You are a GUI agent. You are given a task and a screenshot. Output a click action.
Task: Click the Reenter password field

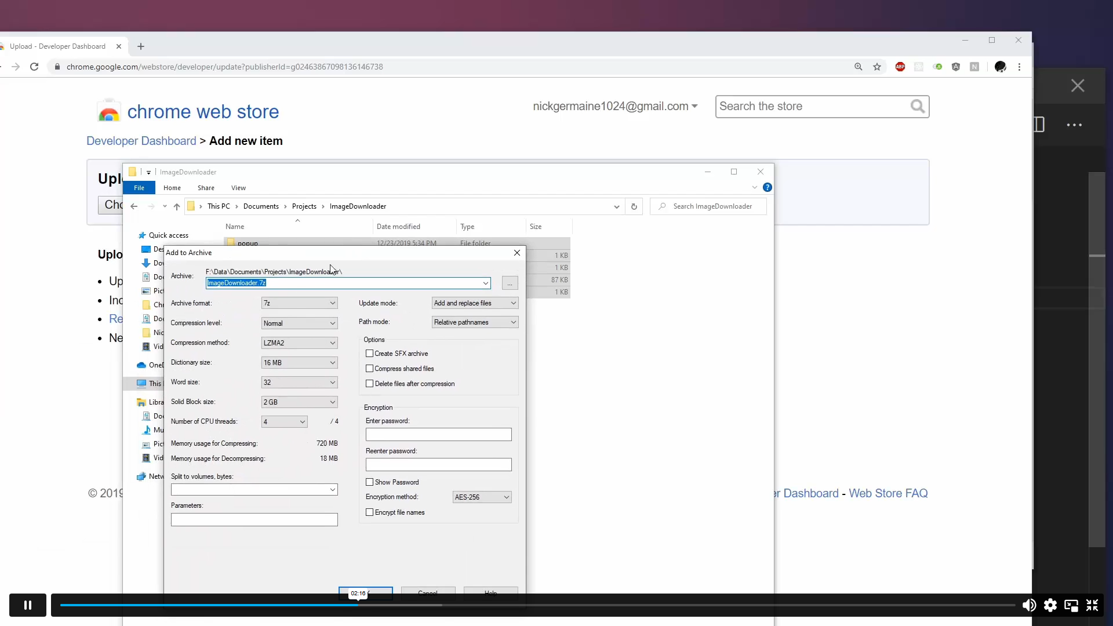[x=438, y=465]
